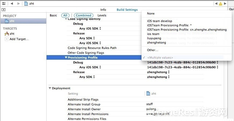This screenshot has width=234, height=121.
Task: Click Add Target…
Action: pos(19,39)
